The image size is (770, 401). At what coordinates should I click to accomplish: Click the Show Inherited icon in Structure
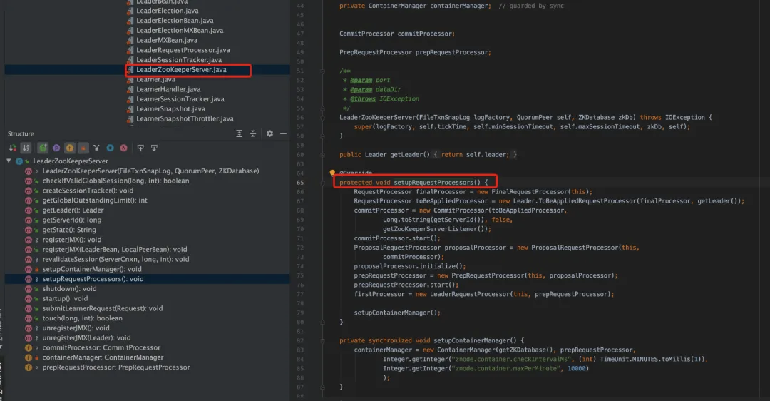(43, 148)
